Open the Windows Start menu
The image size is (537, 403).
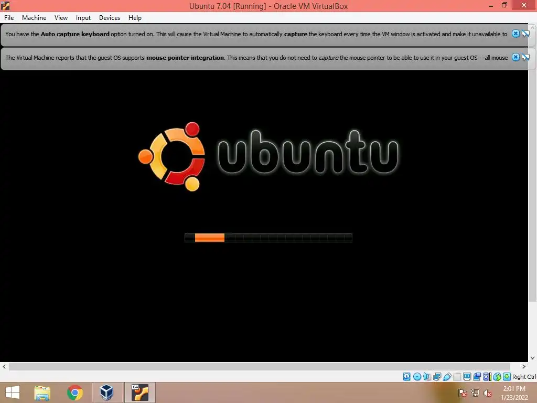pos(13,393)
